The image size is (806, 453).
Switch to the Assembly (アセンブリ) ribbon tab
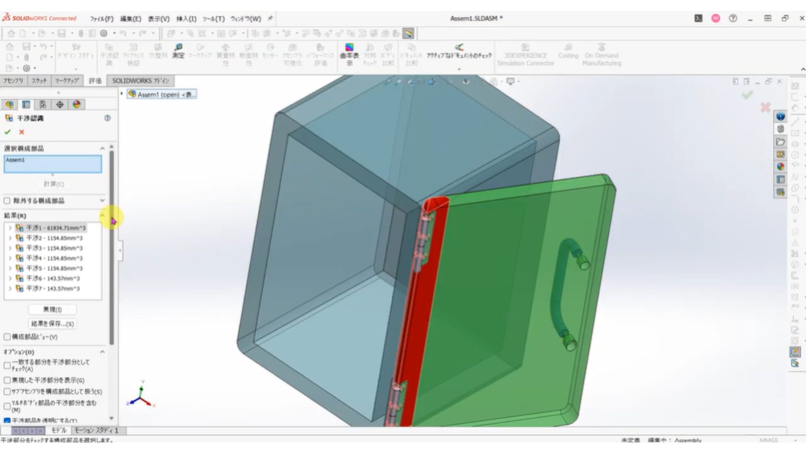tap(13, 81)
